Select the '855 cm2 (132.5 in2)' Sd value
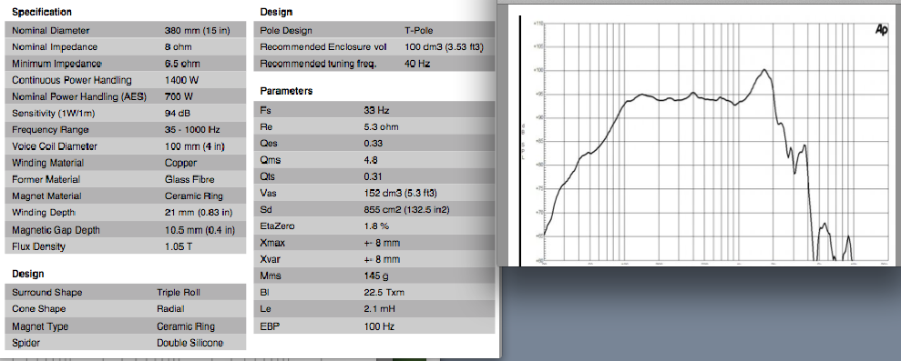This screenshot has width=901, height=361. [x=406, y=210]
